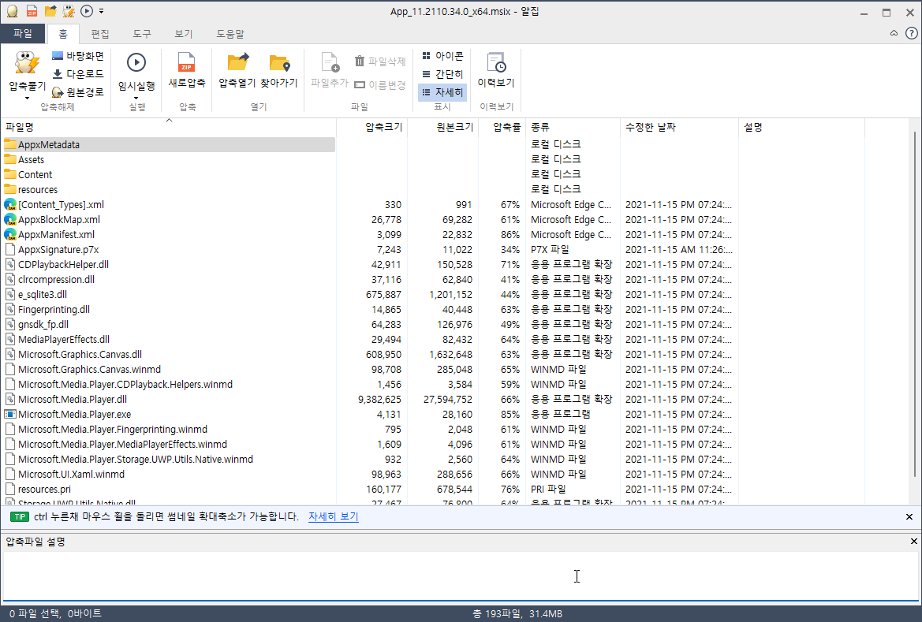Viewport: 922px width, 622px height.
Task: Switch to 아이콘 view mode
Action: click(442, 56)
